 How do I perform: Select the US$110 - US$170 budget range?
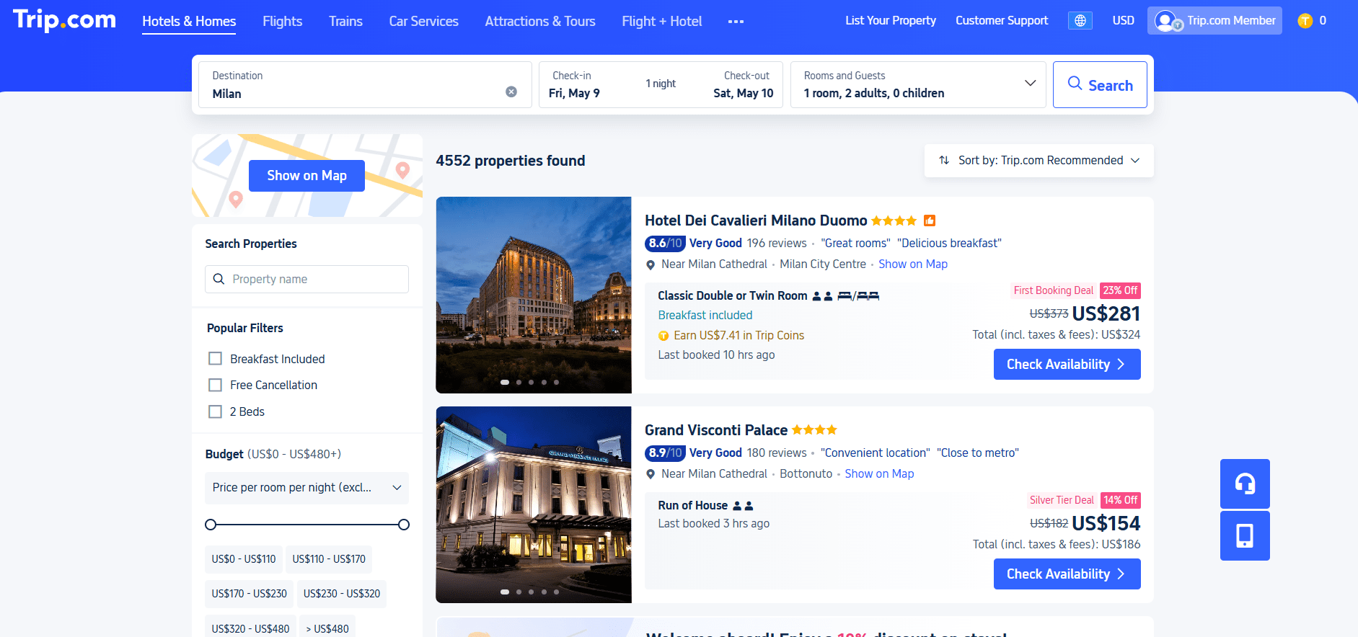pos(329,559)
